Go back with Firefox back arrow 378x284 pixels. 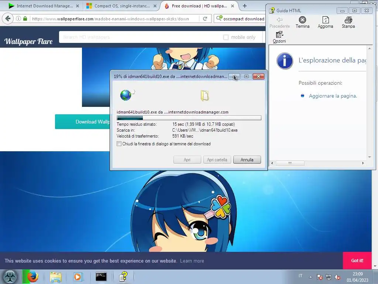coord(8,18)
